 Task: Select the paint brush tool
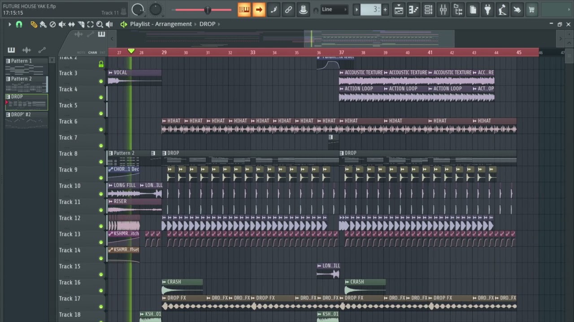click(x=43, y=24)
